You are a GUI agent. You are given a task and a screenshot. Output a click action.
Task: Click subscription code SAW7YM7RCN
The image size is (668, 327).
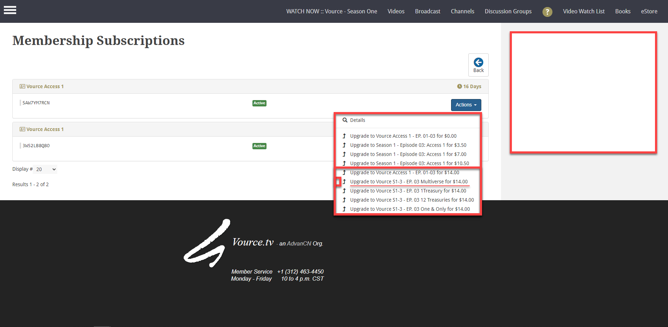36,103
